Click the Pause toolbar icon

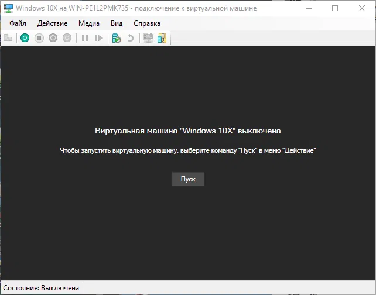[x=85, y=38]
